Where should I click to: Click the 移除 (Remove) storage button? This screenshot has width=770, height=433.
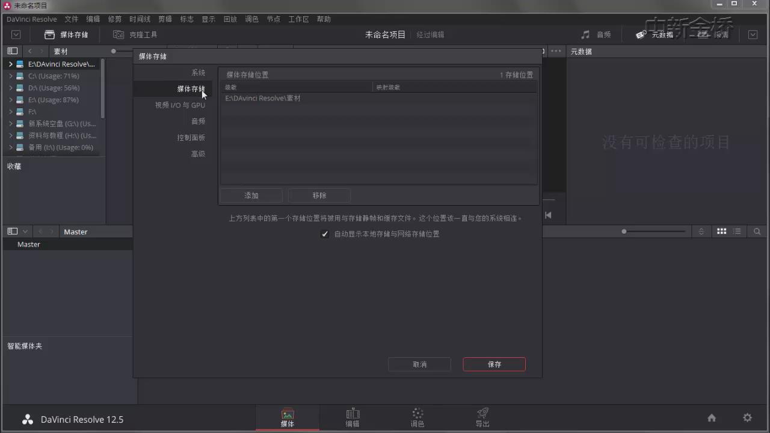point(319,195)
